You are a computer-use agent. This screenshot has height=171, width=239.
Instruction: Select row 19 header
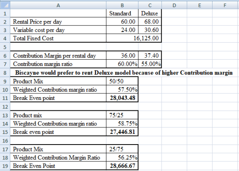5,166
